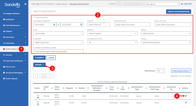
Task: Expand Scheduling sidebar menu
Action: (14, 43)
